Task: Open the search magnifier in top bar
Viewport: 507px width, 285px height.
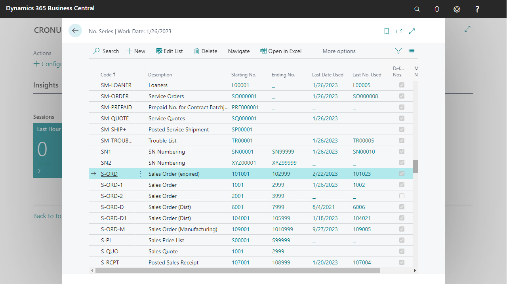Action: [x=417, y=9]
